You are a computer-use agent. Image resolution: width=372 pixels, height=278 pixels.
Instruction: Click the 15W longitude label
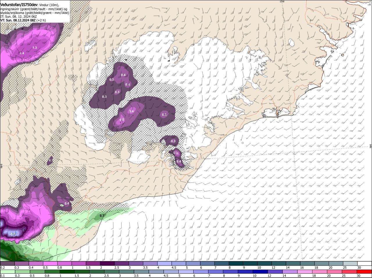coord(282,2)
